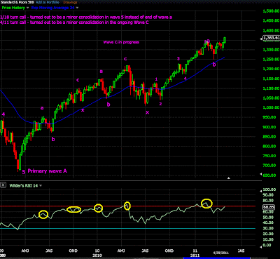Screen dimensions: 280x259
Task: Click the white pane-resize triangle above RSI panel
Action: pos(229,178)
